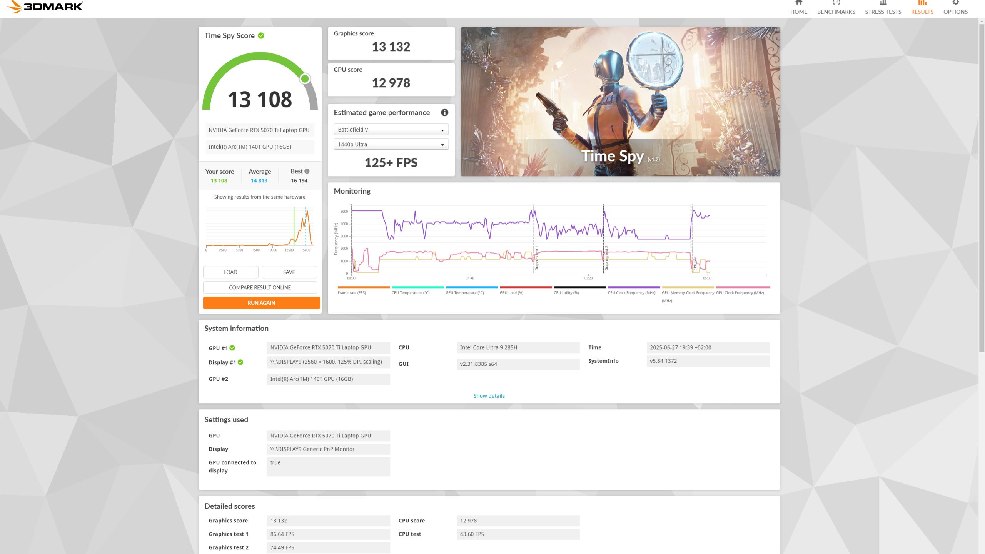Click the Graphics test 1 marker in Monitoring
The height and width of the screenshot is (554, 985).
[x=537, y=258]
